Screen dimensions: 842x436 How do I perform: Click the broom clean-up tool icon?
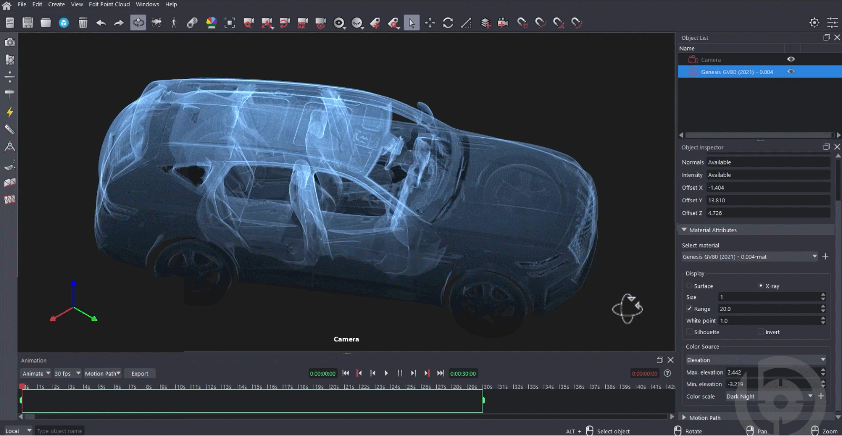click(x=9, y=166)
